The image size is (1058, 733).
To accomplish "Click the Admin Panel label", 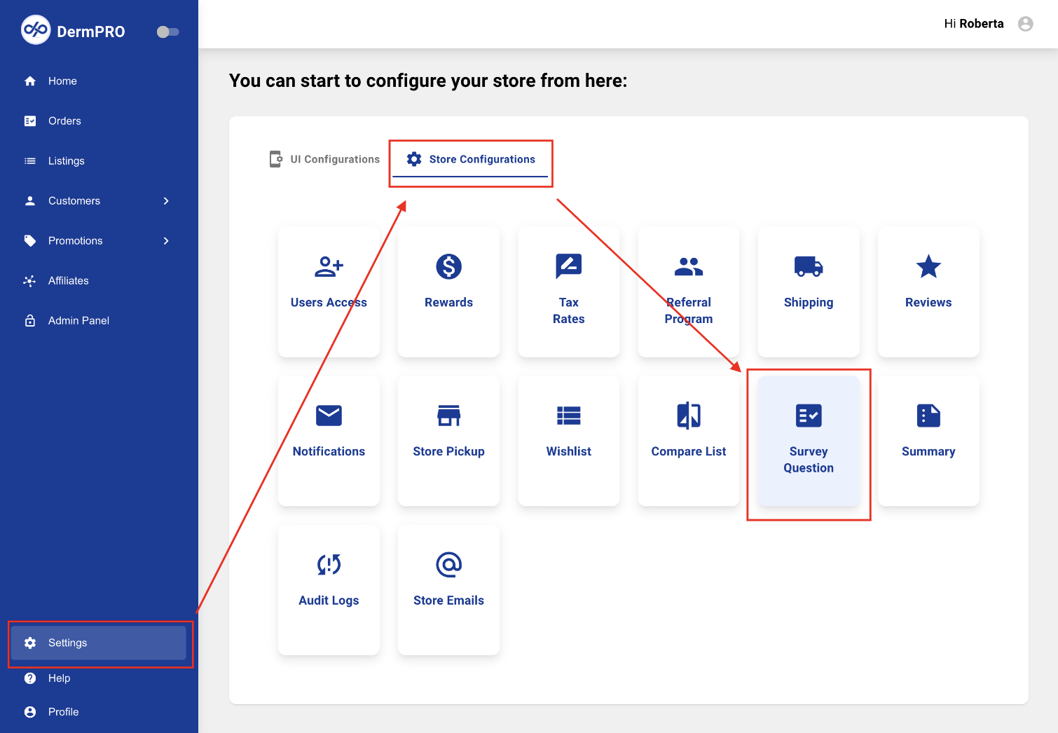I will [x=78, y=321].
